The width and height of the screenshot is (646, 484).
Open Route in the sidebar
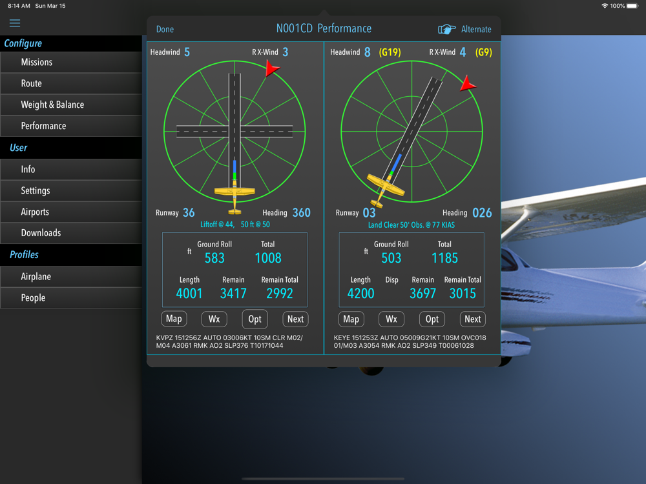[x=71, y=83]
